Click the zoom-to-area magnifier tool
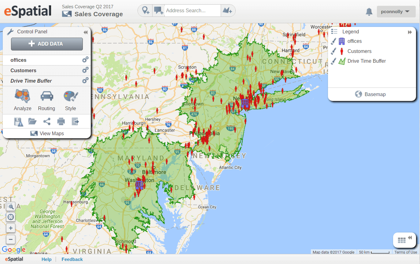420x264 pixels. pyautogui.click(x=11, y=206)
